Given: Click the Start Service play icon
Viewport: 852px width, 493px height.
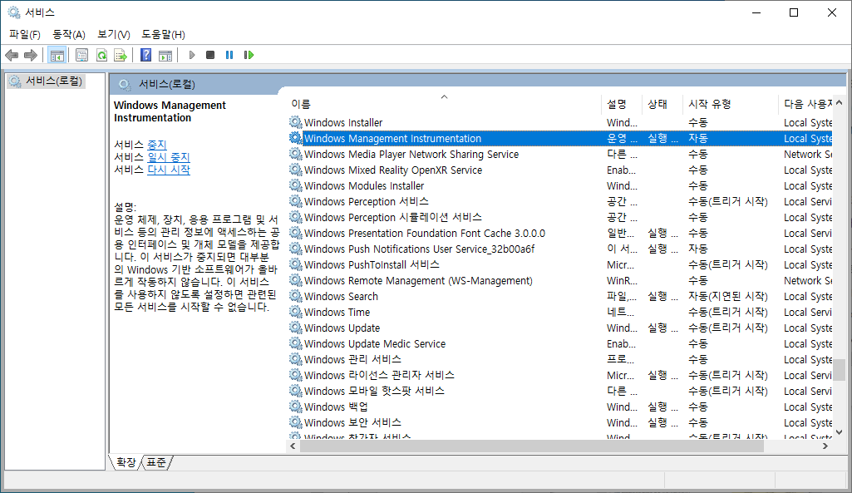Looking at the screenshot, I should 192,55.
